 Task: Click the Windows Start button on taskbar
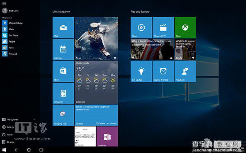point(4,150)
